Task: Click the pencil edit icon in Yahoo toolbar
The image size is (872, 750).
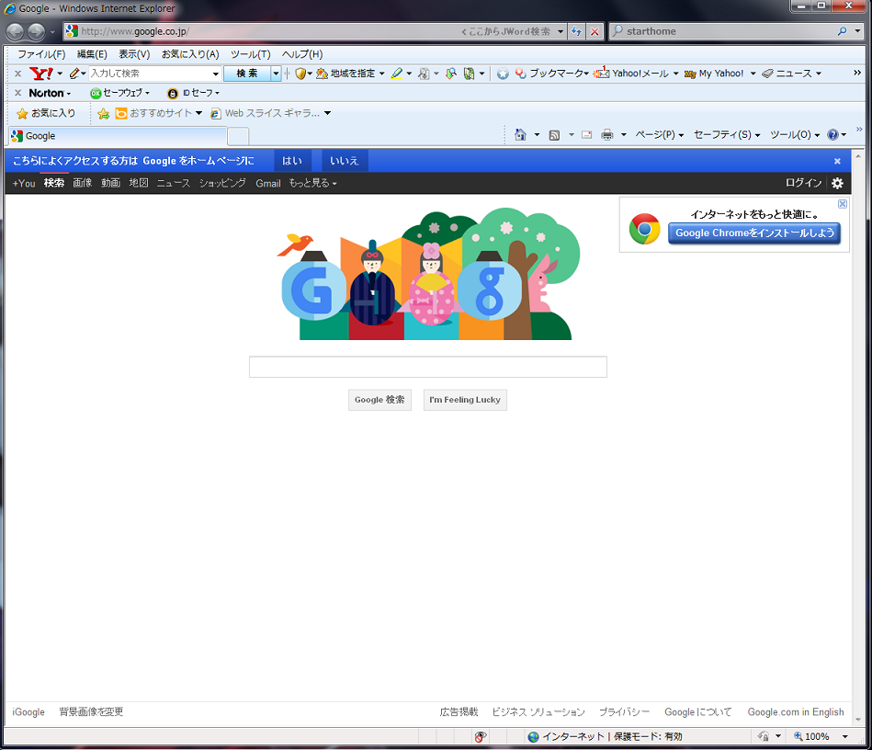Action: (x=74, y=74)
